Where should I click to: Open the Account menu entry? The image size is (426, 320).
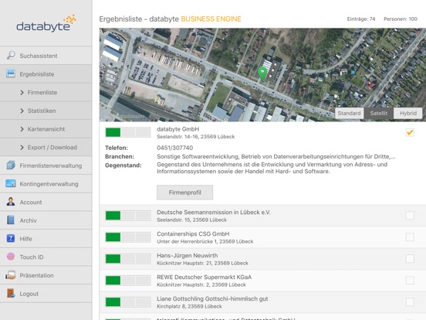coord(46,202)
